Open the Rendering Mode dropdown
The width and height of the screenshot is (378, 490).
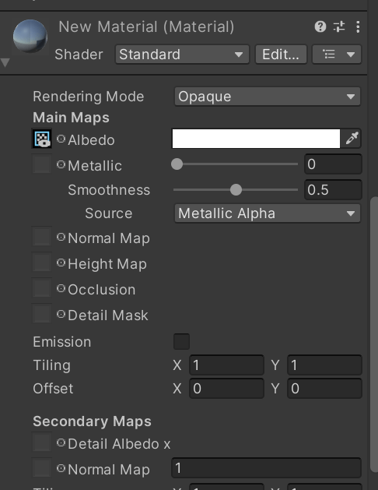tap(268, 97)
